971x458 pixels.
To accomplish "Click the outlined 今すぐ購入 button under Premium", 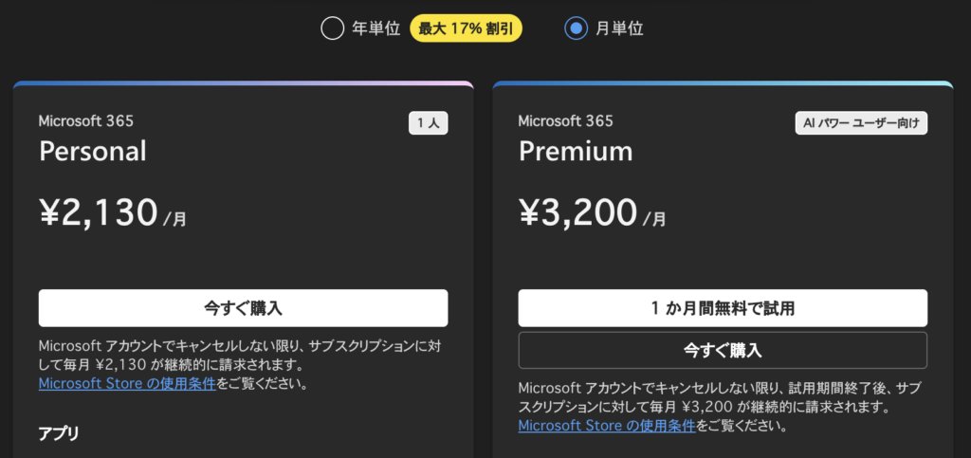I will pyautogui.click(x=723, y=350).
